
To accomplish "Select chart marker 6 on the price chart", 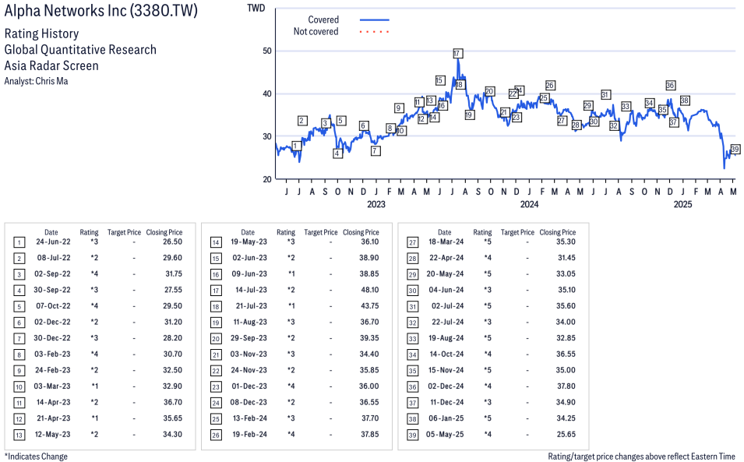I will pos(364,125).
